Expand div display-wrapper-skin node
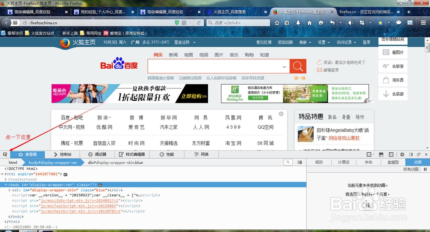Image resolution: width=430 pixels, height=232 pixels. pos(10,190)
